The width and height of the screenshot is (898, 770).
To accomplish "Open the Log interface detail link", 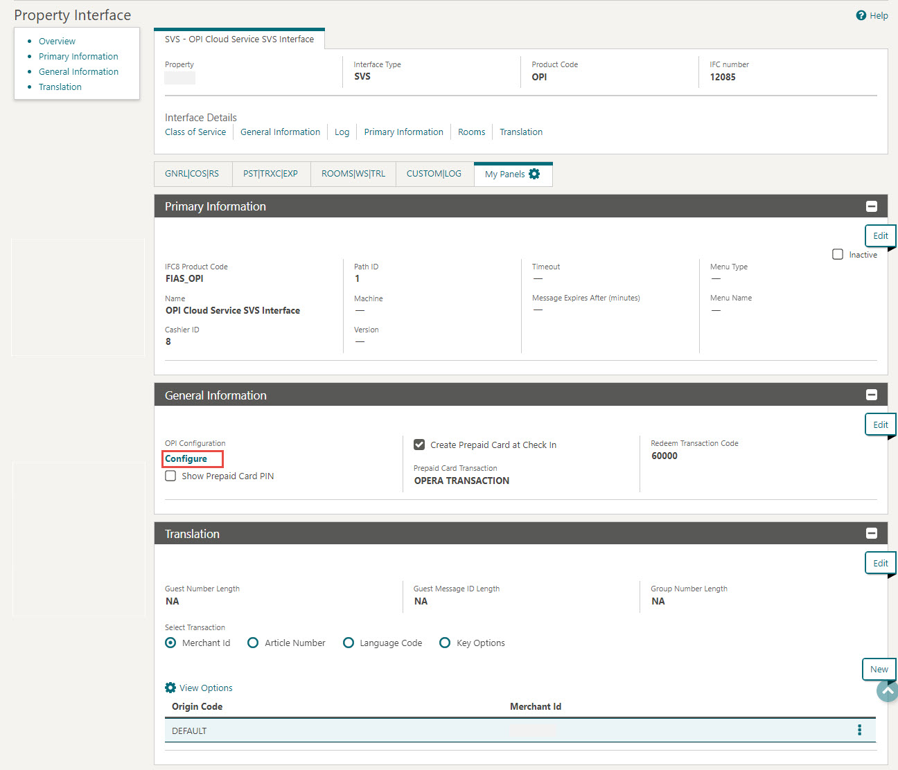I will click(x=342, y=132).
